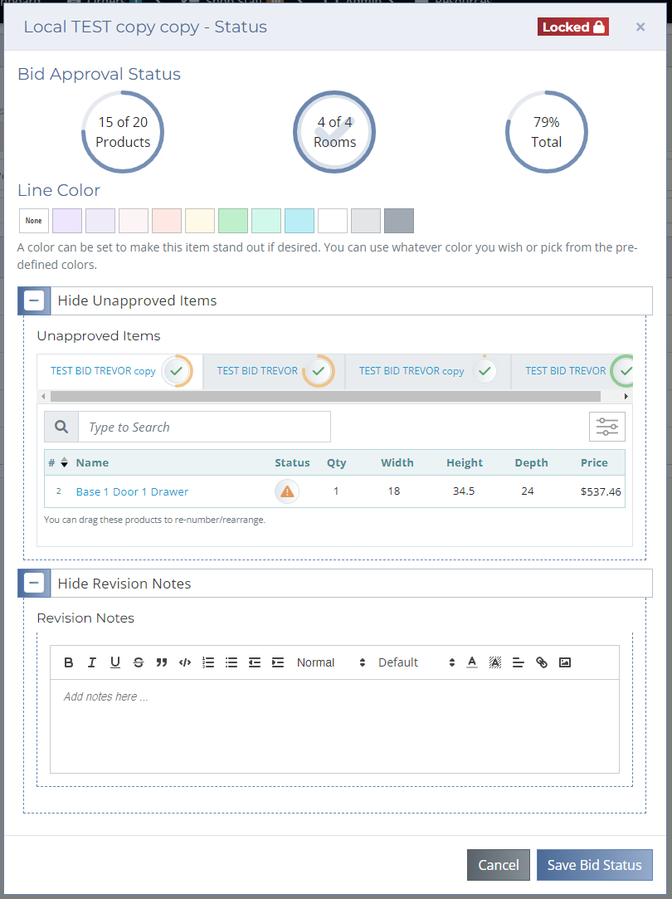Toggle approval check on second TEST BID TREVOR tab

point(319,371)
